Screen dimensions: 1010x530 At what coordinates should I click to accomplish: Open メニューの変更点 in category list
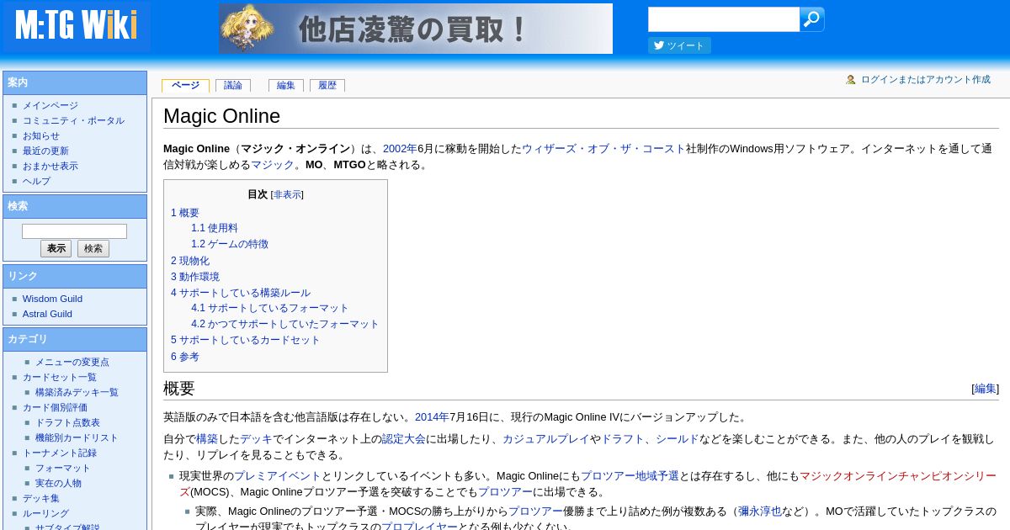(72, 362)
